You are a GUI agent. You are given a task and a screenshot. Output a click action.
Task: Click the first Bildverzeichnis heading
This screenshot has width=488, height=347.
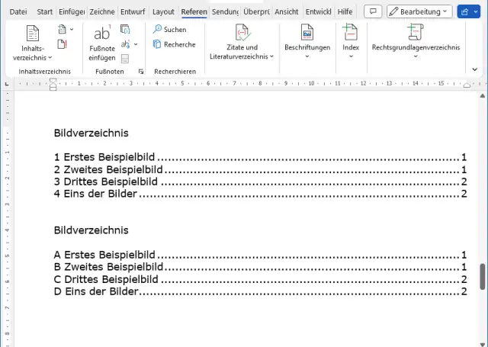pyautogui.click(x=85, y=133)
